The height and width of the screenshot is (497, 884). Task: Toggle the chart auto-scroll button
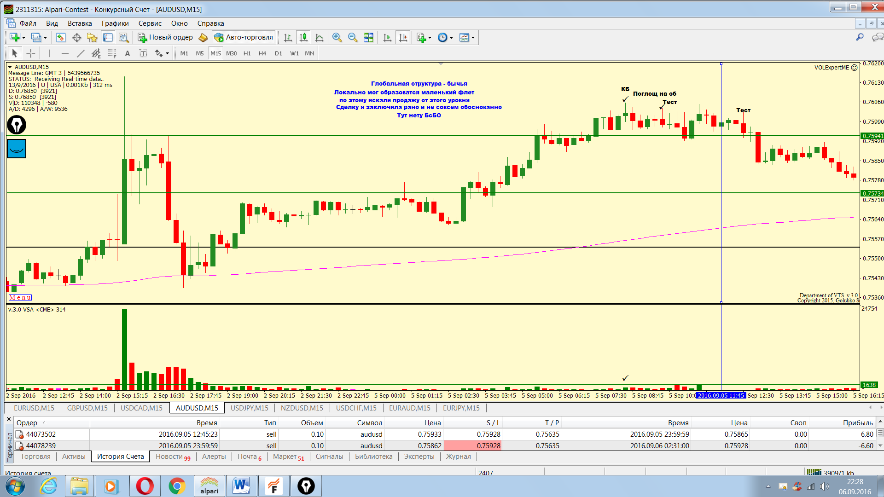[387, 38]
